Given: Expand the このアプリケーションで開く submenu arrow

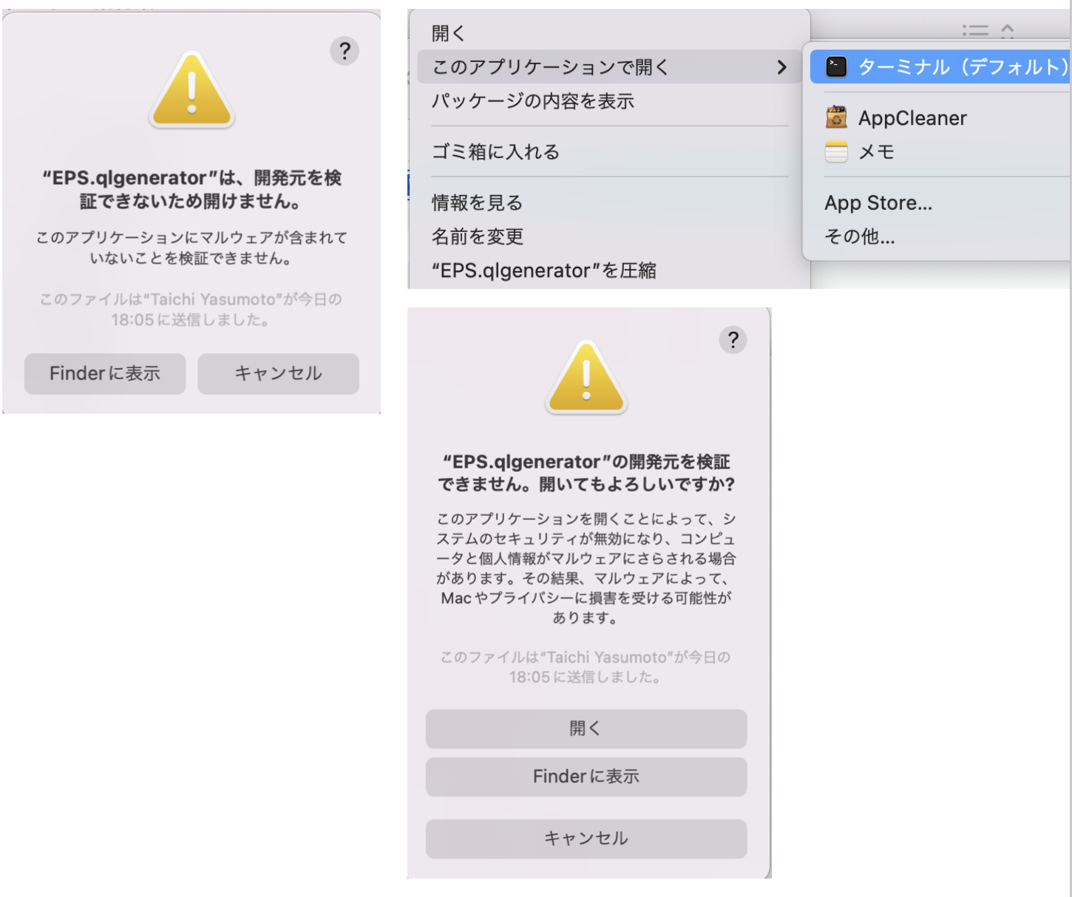Looking at the screenshot, I should coord(781,67).
